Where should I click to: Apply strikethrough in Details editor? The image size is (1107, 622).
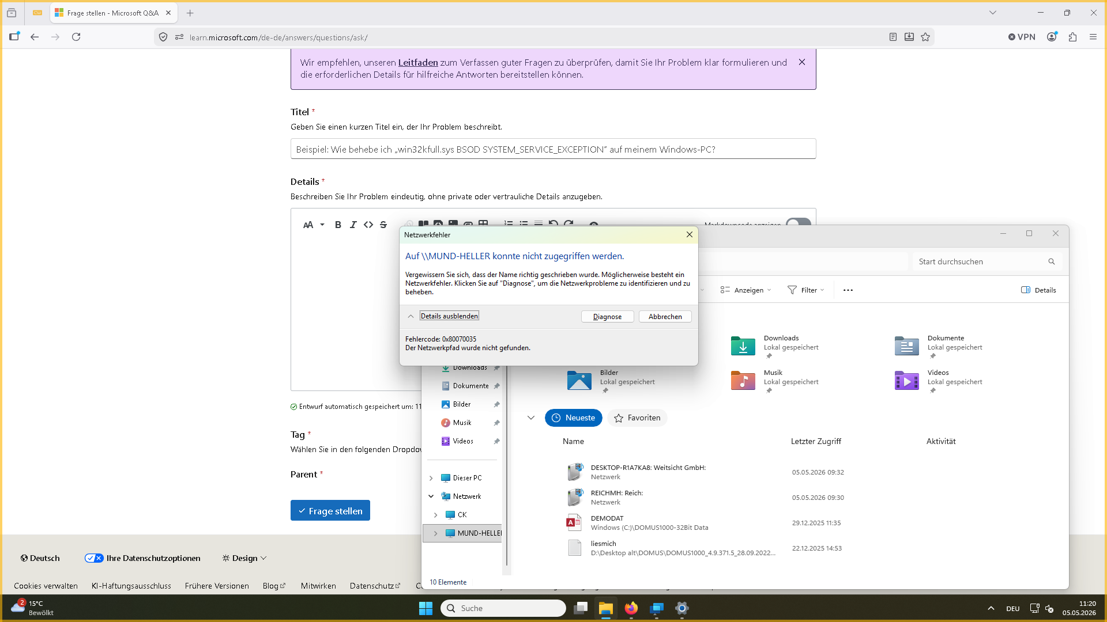[383, 225]
